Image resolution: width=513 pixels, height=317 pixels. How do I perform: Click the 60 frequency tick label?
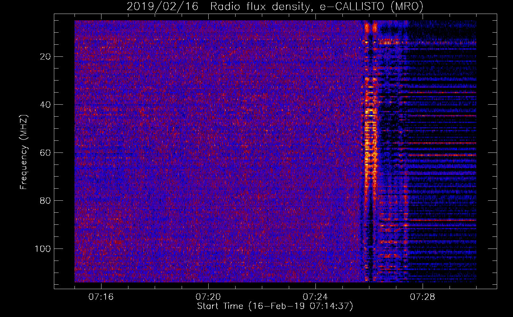tap(46, 152)
